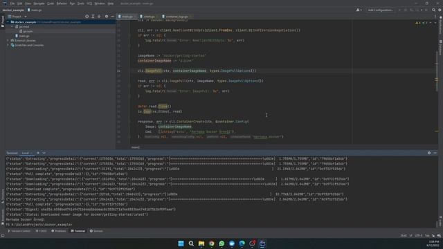Click main() breadcrumb below editor
The width and height of the screenshot is (443, 249).
(136, 147)
